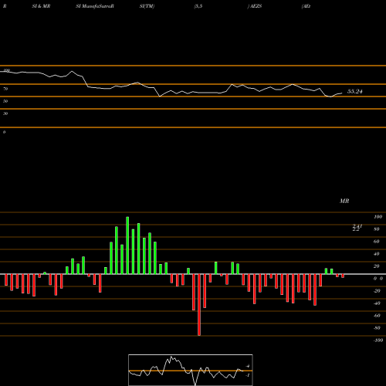The width and height of the screenshot is (386, 386).
Task: Click the 100 label on MR right axis
Action: 378,217
